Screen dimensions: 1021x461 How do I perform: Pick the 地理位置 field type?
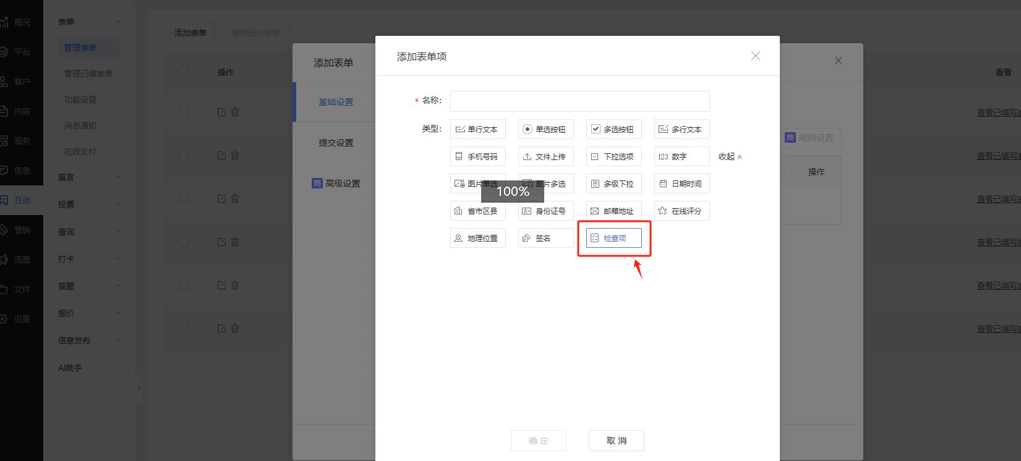tap(477, 238)
